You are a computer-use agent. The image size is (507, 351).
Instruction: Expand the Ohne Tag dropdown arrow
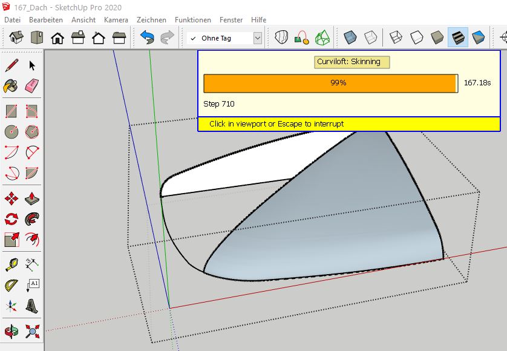pos(258,38)
